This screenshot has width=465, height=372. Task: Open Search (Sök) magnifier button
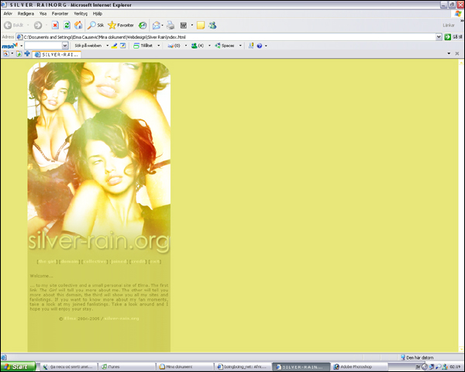[95, 26]
